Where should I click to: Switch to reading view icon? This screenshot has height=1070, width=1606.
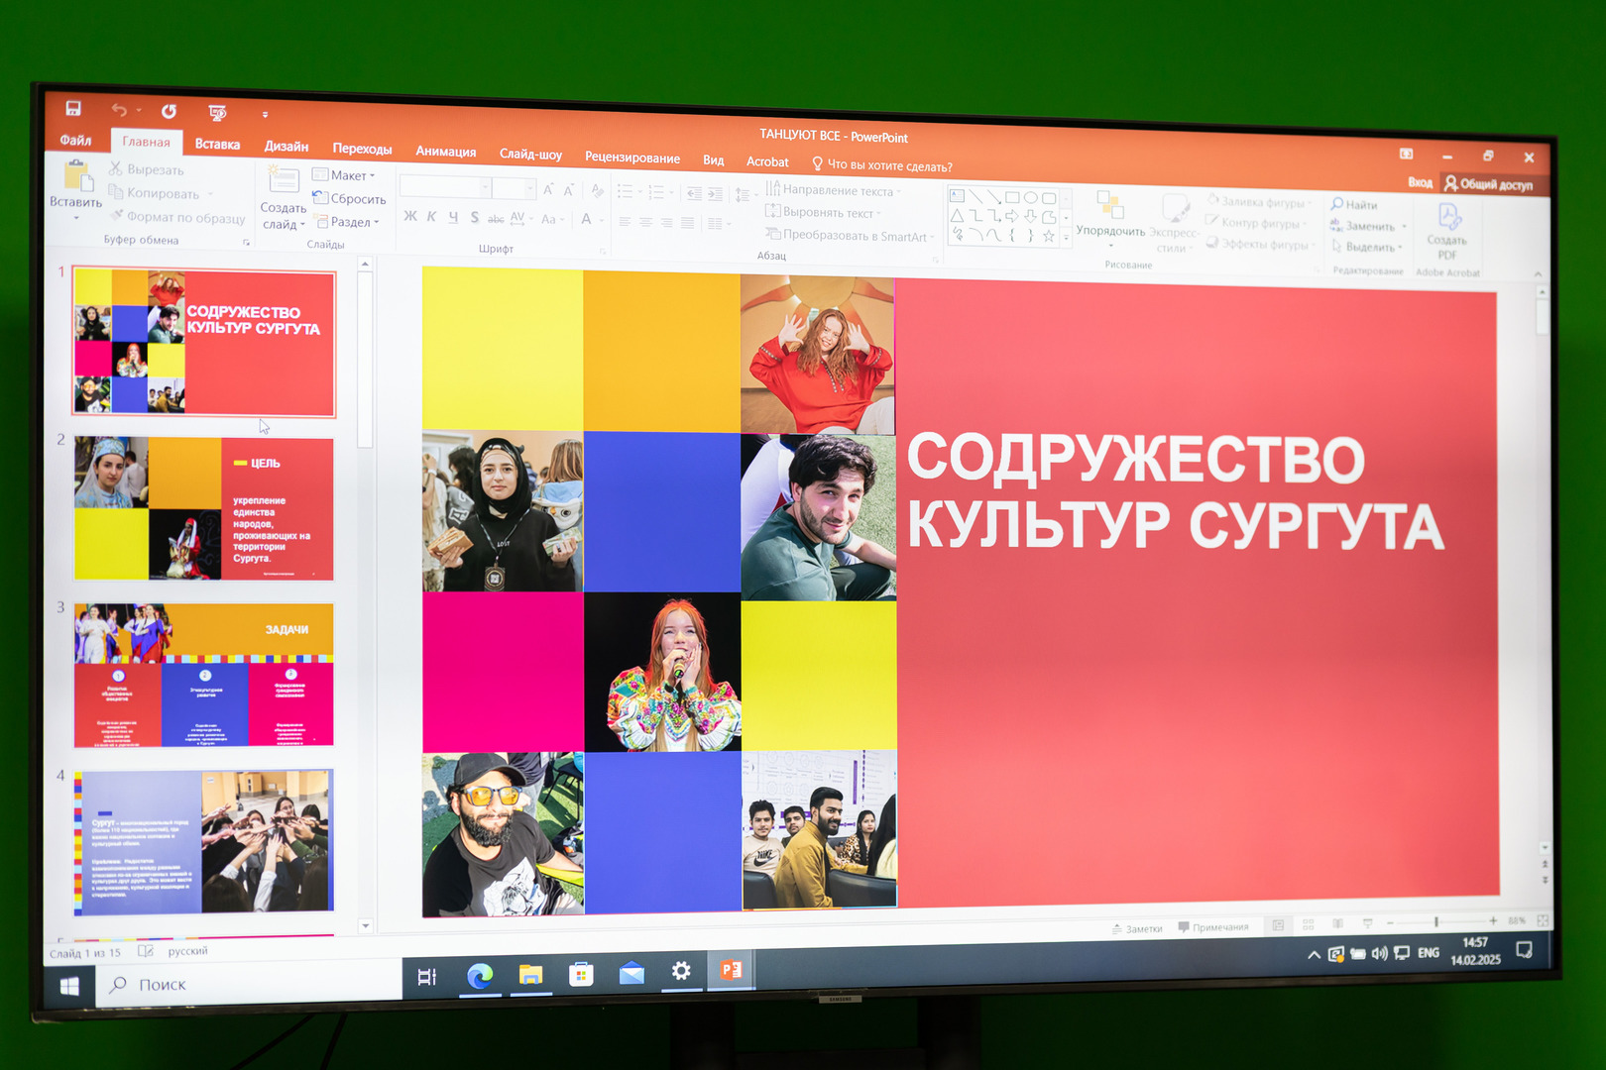[x=1337, y=923]
